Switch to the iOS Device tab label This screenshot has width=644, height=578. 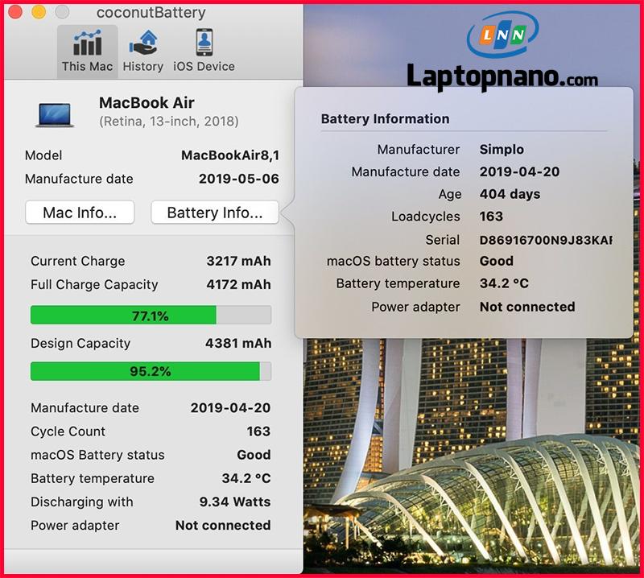(204, 67)
